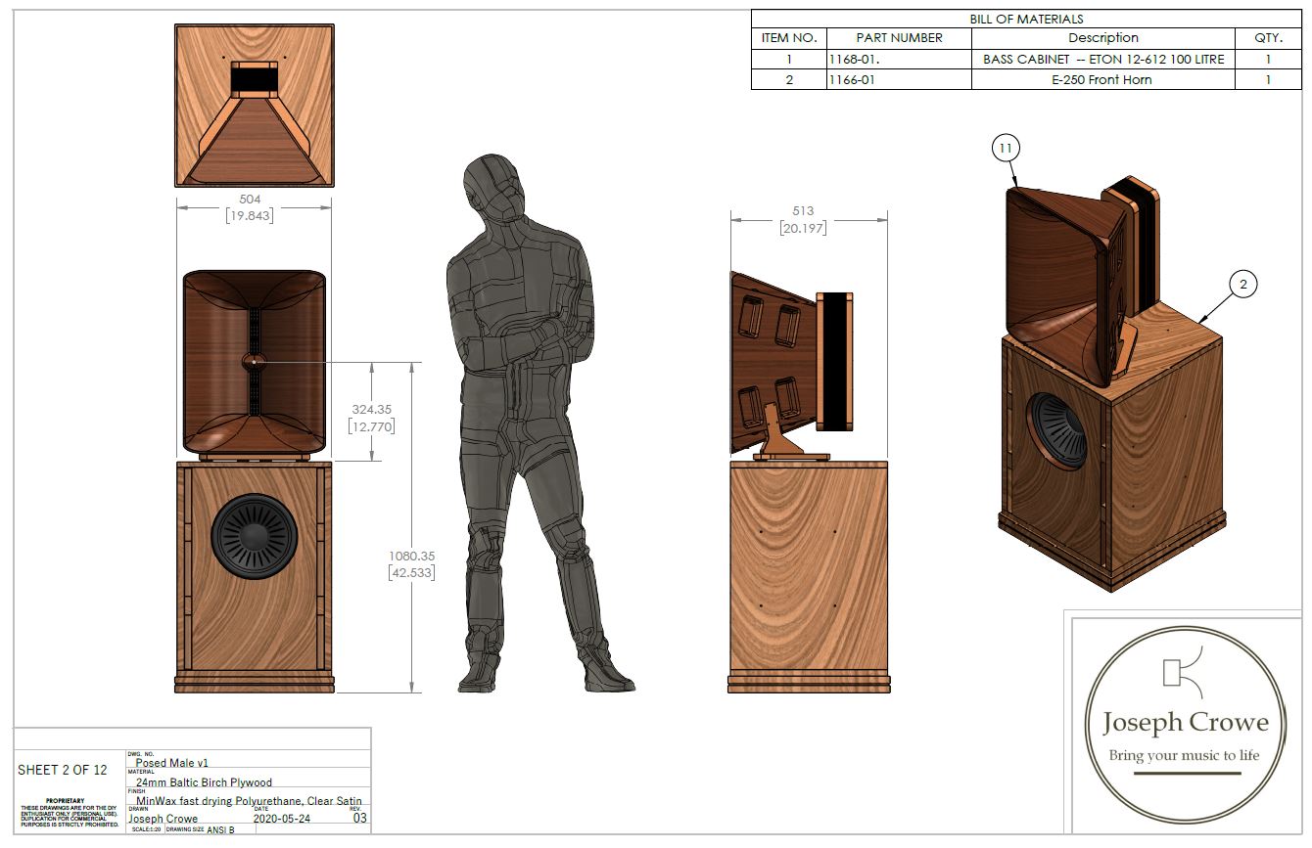Select the top view of the horn
1312x848 pixels.
(x=254, y=106)
